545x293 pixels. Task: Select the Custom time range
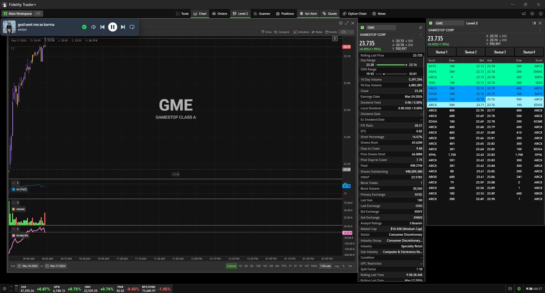tap(232, 266)
